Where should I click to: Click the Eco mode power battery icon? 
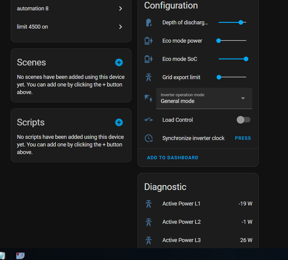(149, 41)
